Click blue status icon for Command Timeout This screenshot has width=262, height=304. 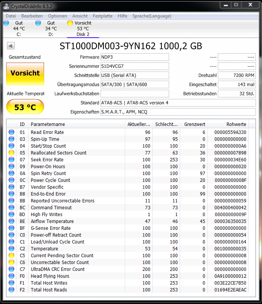pyautogui.click(x=11, y=207)
